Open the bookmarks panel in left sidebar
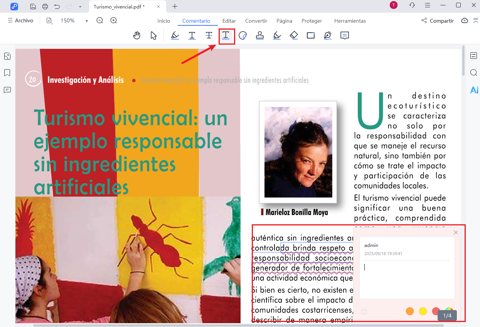Viewport: 480px width, 327px height. [7, 73]
